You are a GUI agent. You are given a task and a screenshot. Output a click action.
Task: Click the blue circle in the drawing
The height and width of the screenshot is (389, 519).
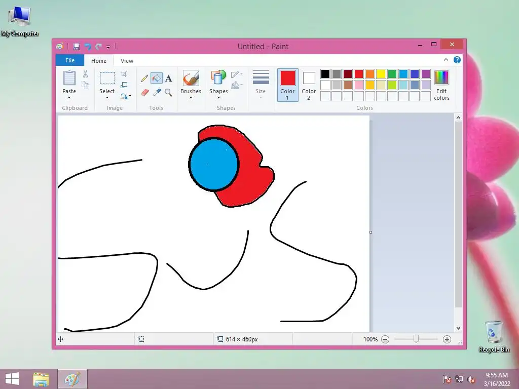tap(213, 165)
